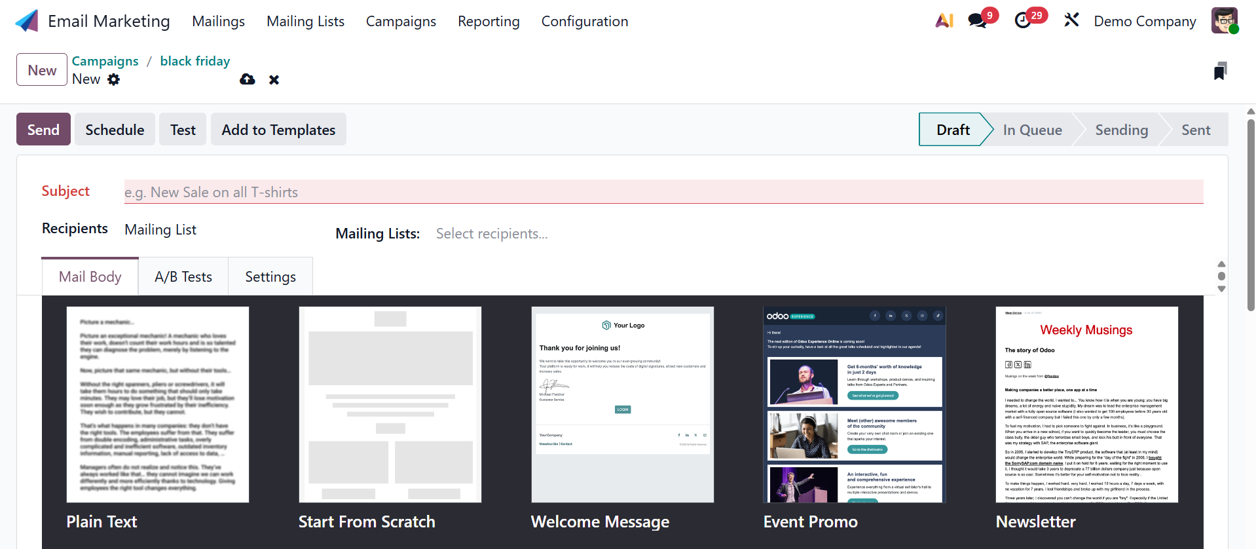Click the New record button
1256x549 pixels.
(x=42, y=70)
